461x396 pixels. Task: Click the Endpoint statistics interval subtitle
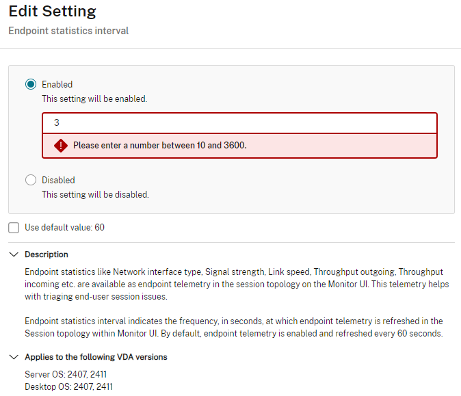tap(68, 31)
